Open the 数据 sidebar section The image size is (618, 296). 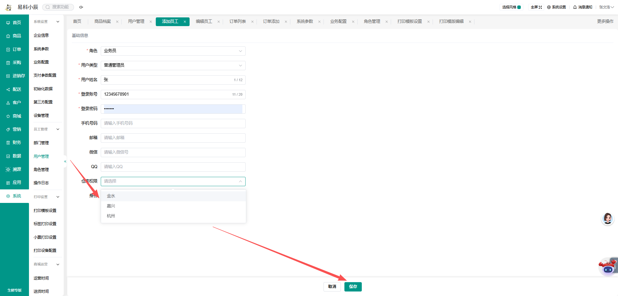point(14,156)
